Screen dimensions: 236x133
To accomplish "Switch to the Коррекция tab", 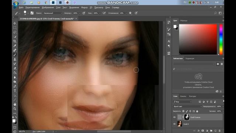I will 190,58.
